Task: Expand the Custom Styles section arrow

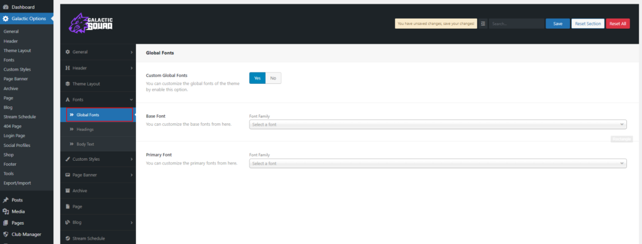Action: coord(131,159)
